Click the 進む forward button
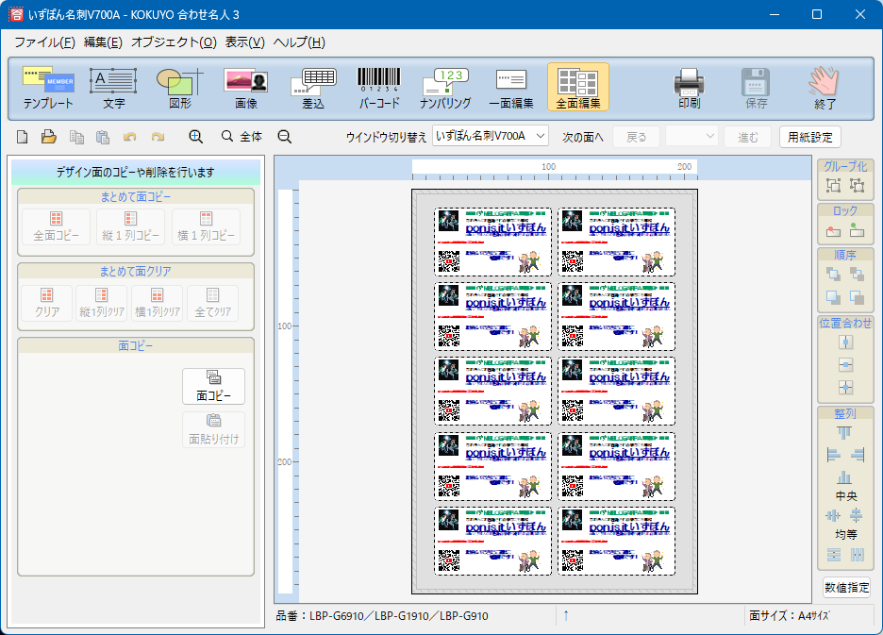Screen dimensions: 883x635 748,137
